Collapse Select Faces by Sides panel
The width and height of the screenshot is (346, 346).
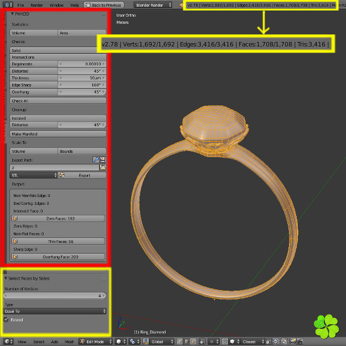click(x=6, y=278)
